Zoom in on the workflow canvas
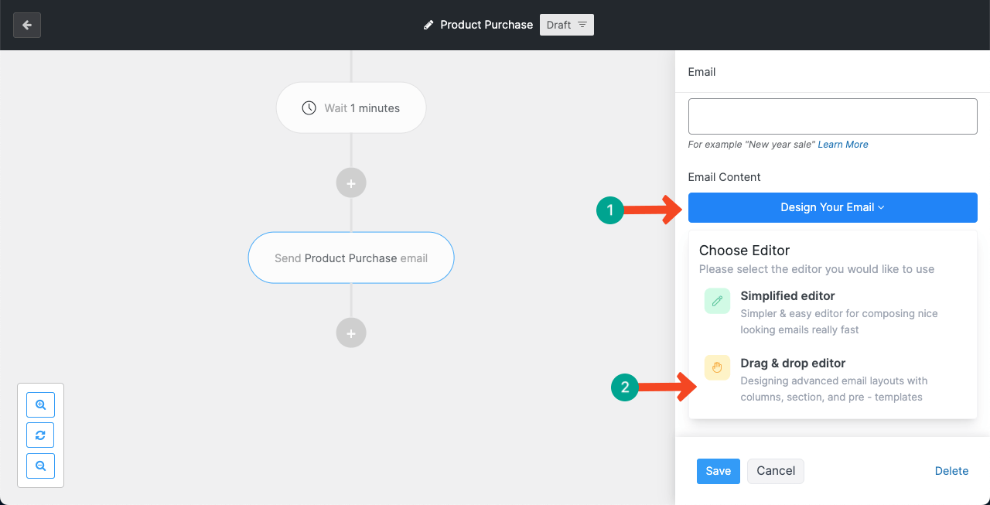 coord(40,404)
